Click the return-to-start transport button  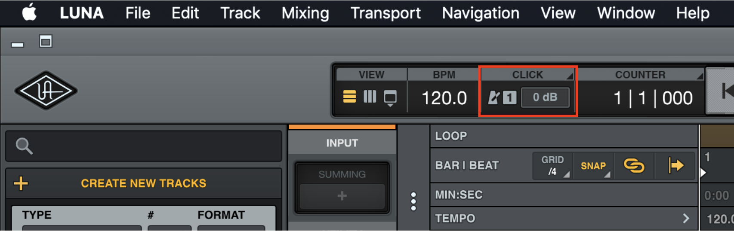(x=726, y=91)
